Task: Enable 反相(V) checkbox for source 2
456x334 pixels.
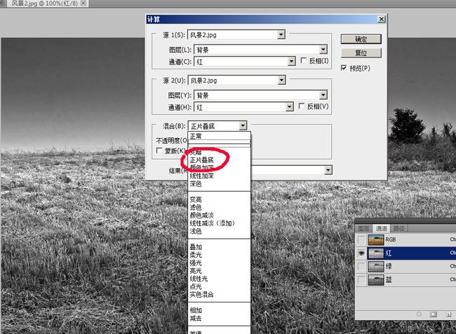Action: pyautogui.click(x=302, y=106)
